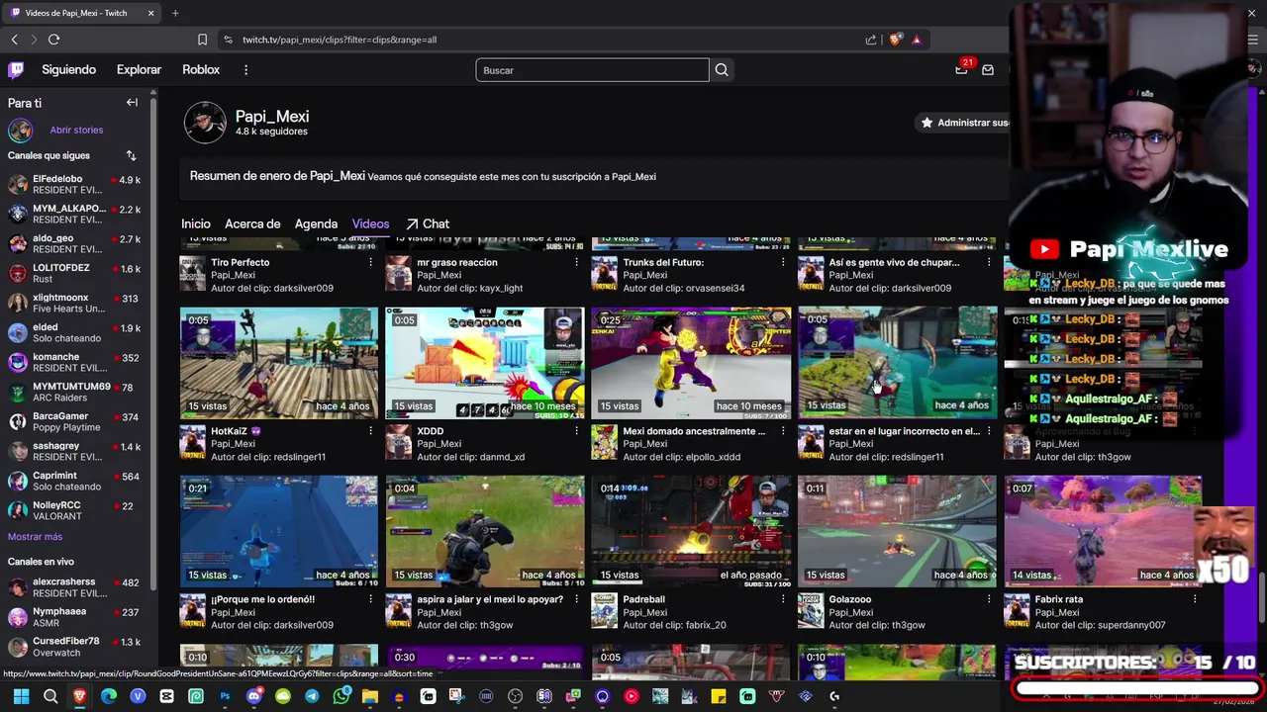Screen dimensions: 1267x712
Task: Switch to the Inicio tab
Action: (196, 224)
